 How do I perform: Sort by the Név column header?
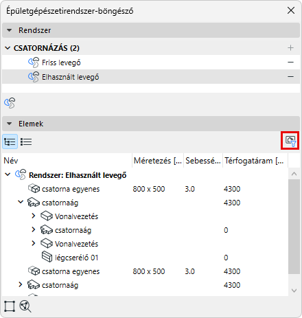tap(67, 161)
